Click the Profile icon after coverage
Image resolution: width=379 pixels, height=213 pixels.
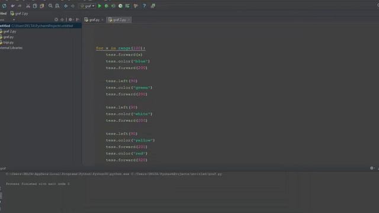point(120,6)
